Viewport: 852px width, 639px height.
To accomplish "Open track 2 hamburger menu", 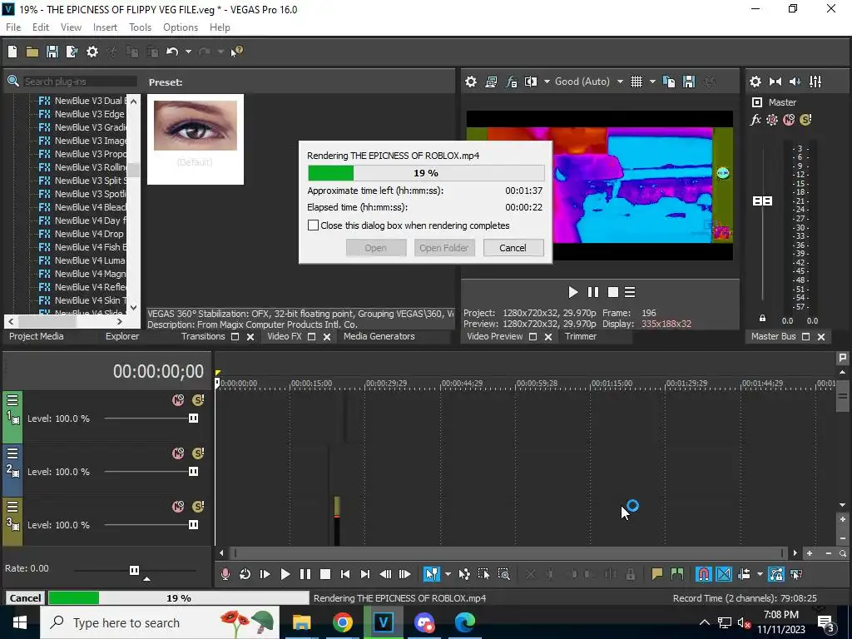I will (12, 453).
